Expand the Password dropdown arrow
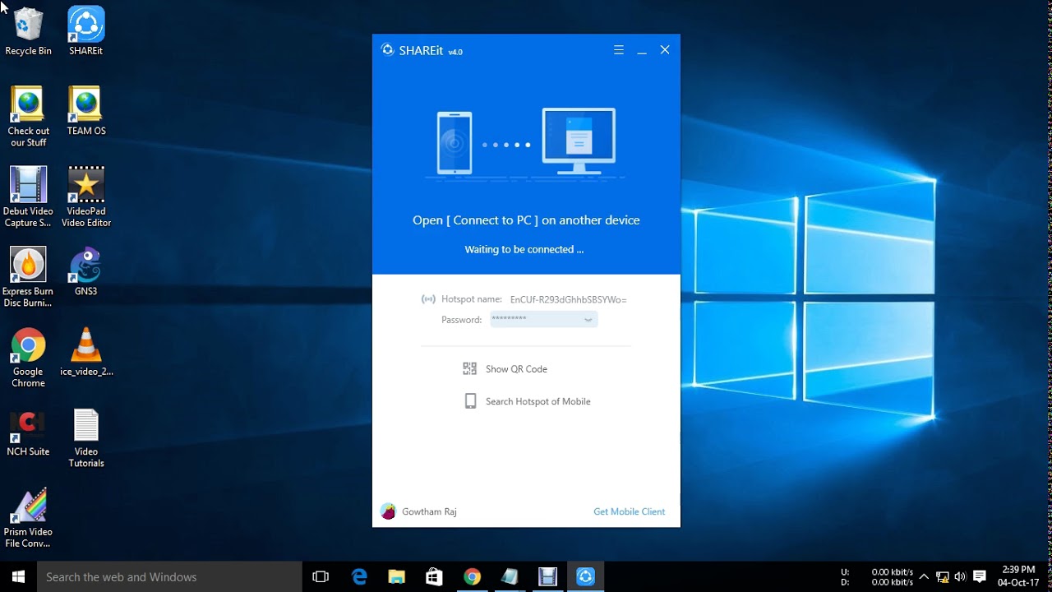The width and height of the screenshot is (1052, 592). 588,320
